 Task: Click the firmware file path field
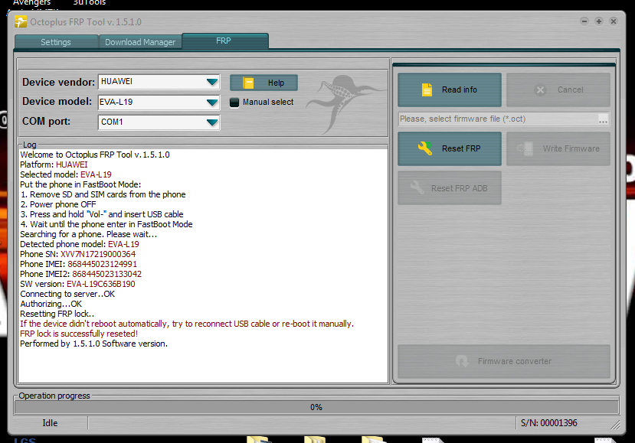[x=498, y=119]
